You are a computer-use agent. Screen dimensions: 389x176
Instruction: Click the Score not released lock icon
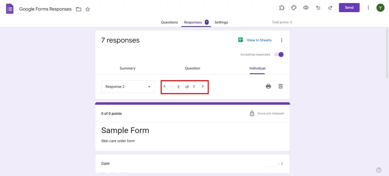pyautogui.click(x=252, y=113)
